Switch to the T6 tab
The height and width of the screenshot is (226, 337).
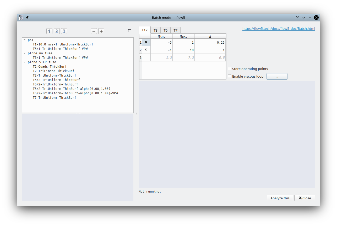[x=166, y=30]
